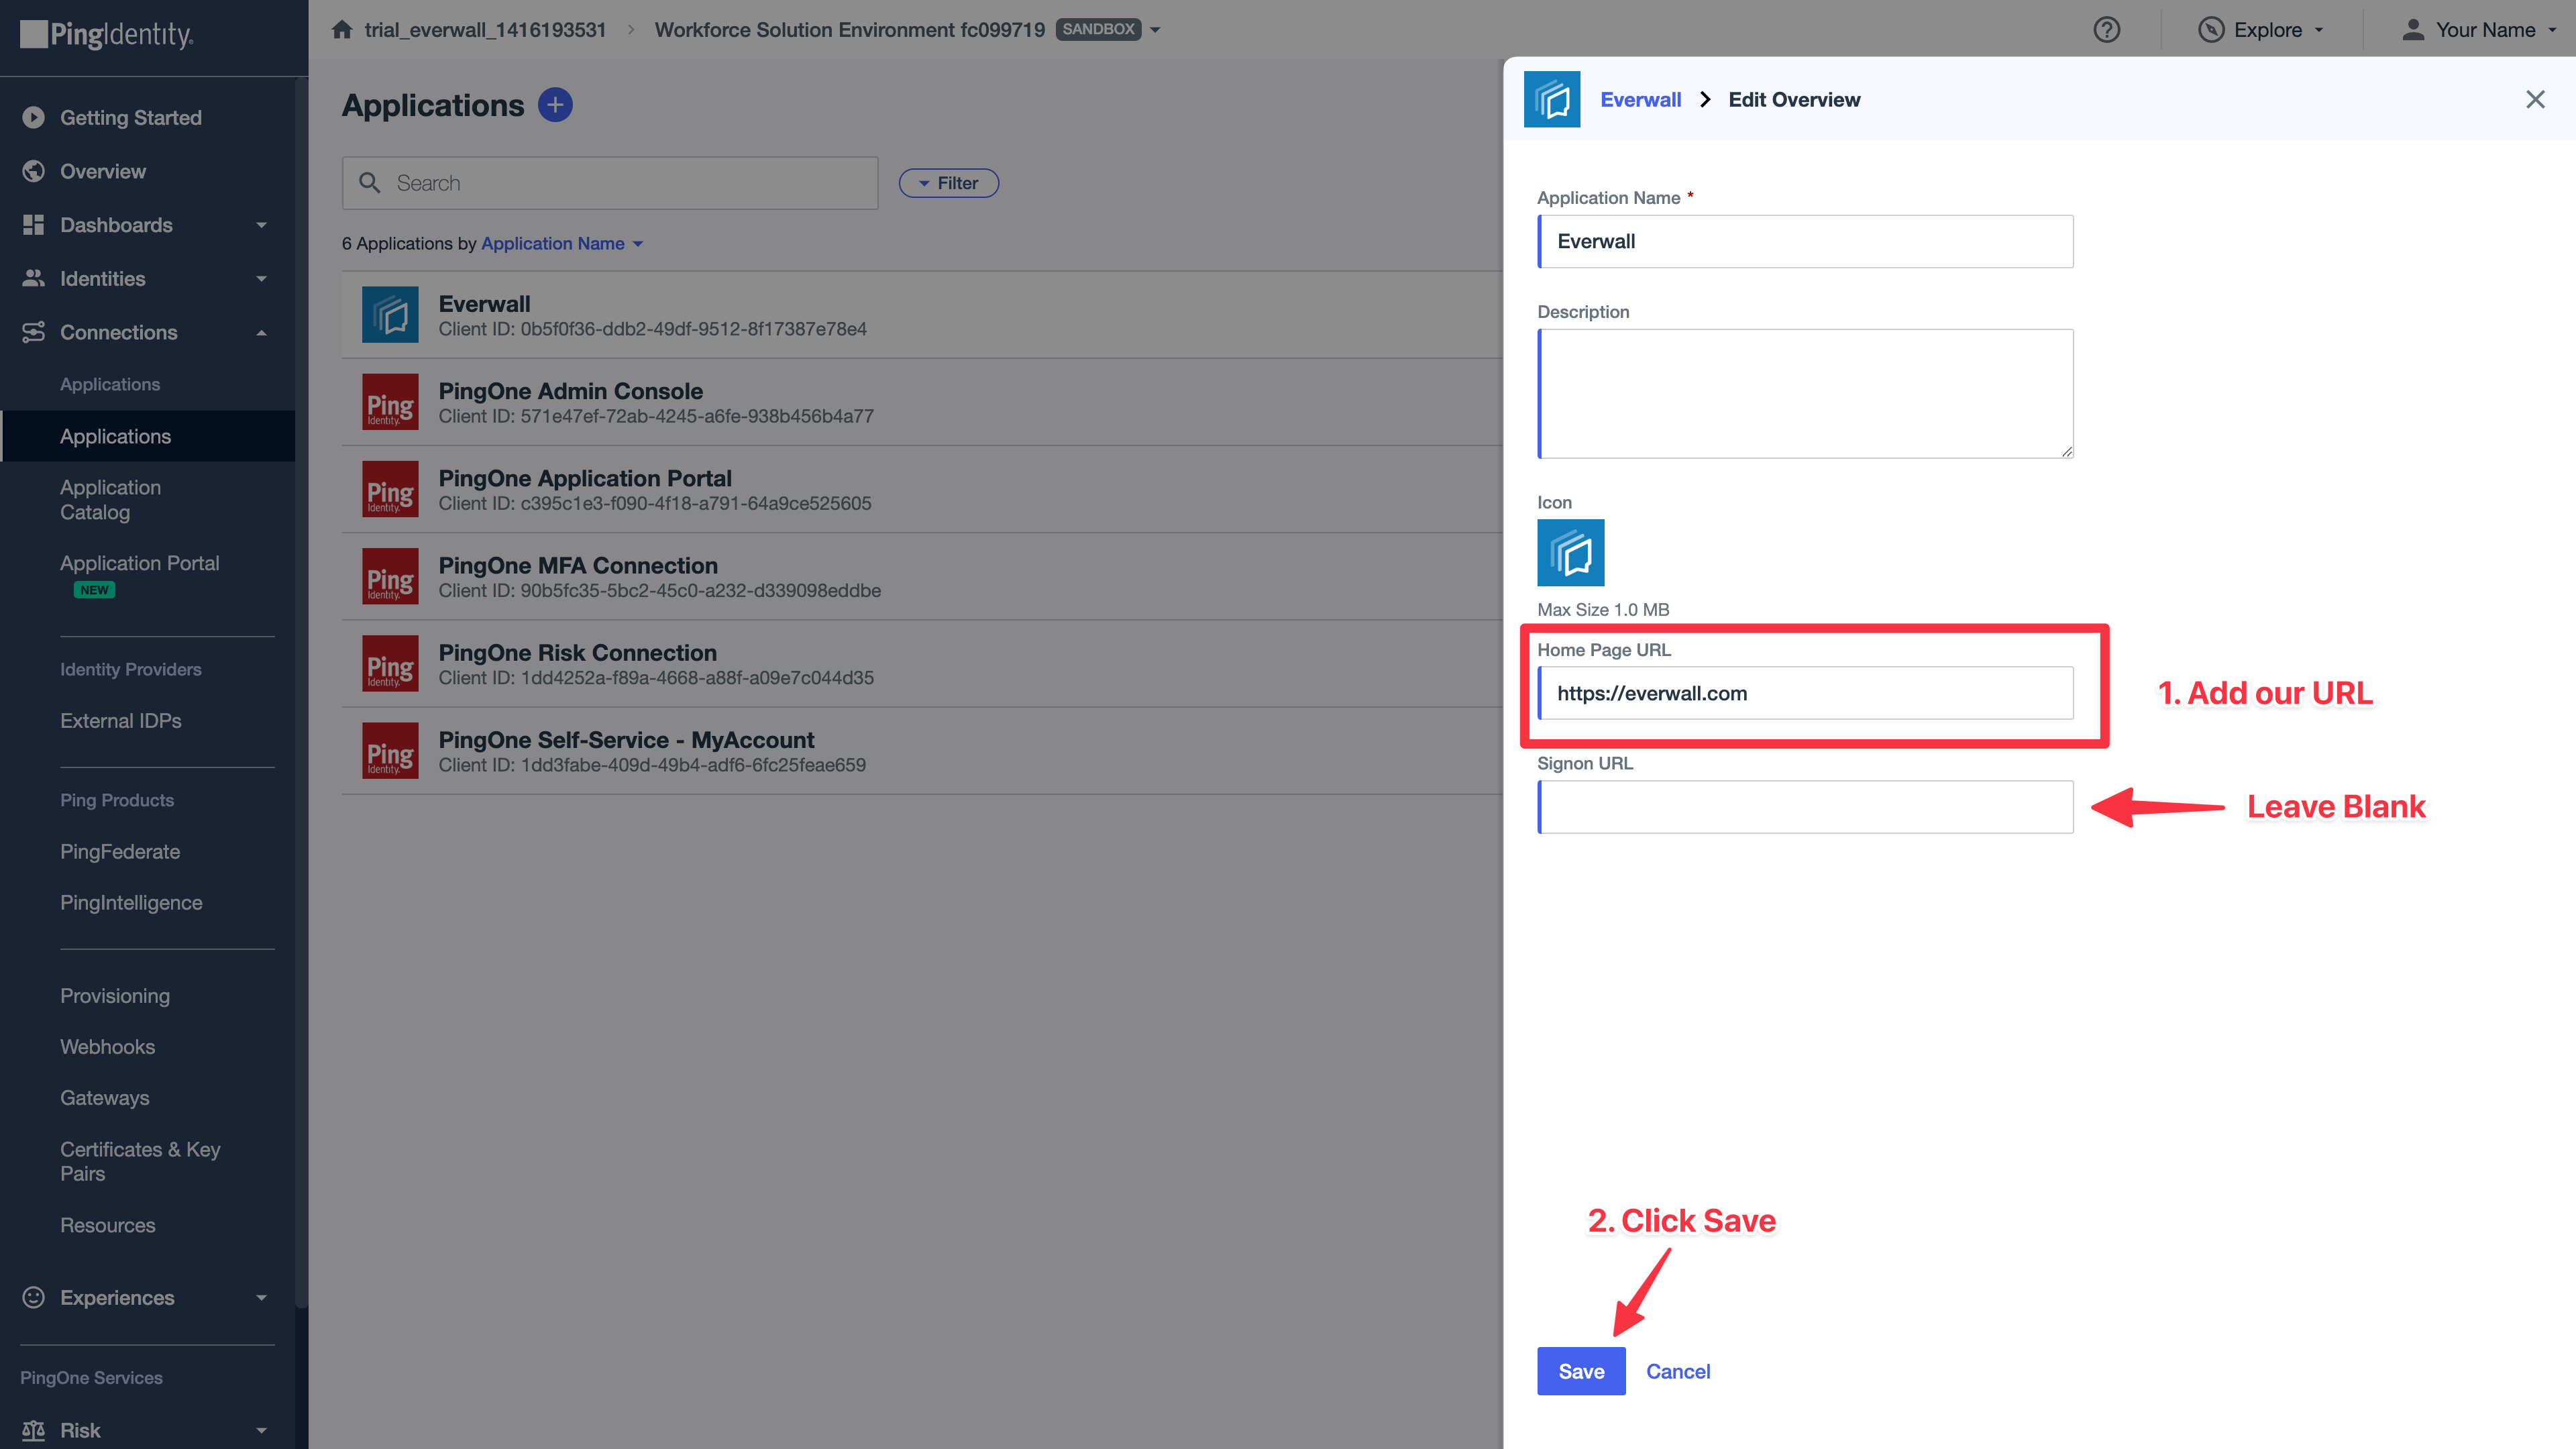Viewport: 2576px width, 1449px height.
Task: Click the Explore compass icon
Action: 2210,30
